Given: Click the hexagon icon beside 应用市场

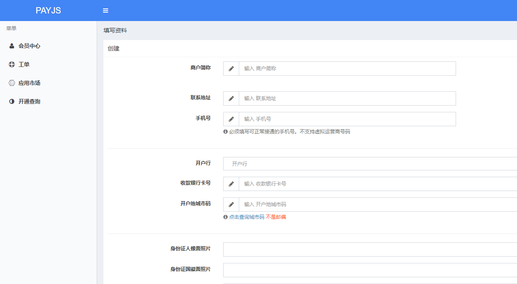Looking at the screenshot, I should (x=12, y=83).
